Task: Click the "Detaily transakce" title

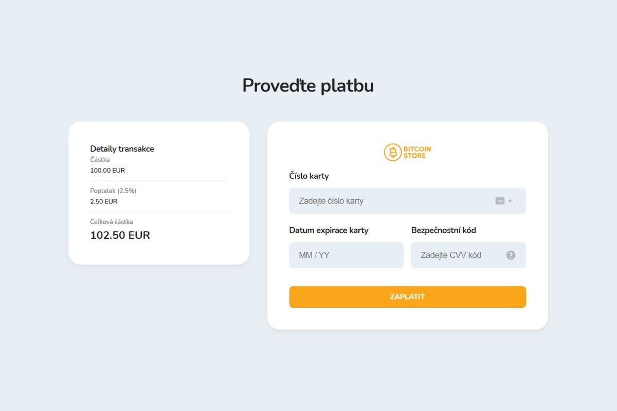Action: click(122, 149)
